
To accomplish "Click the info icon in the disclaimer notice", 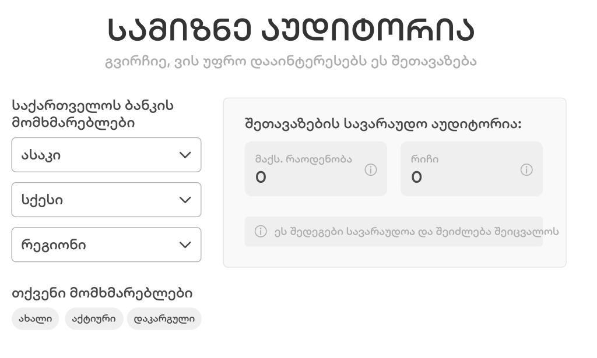I will [261, 232].
